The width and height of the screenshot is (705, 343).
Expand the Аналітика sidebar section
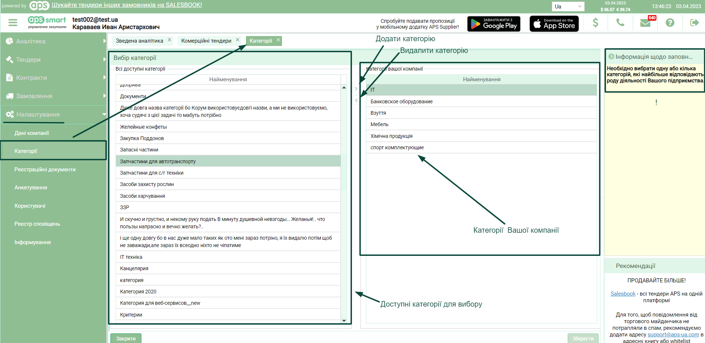coord(53,41)
